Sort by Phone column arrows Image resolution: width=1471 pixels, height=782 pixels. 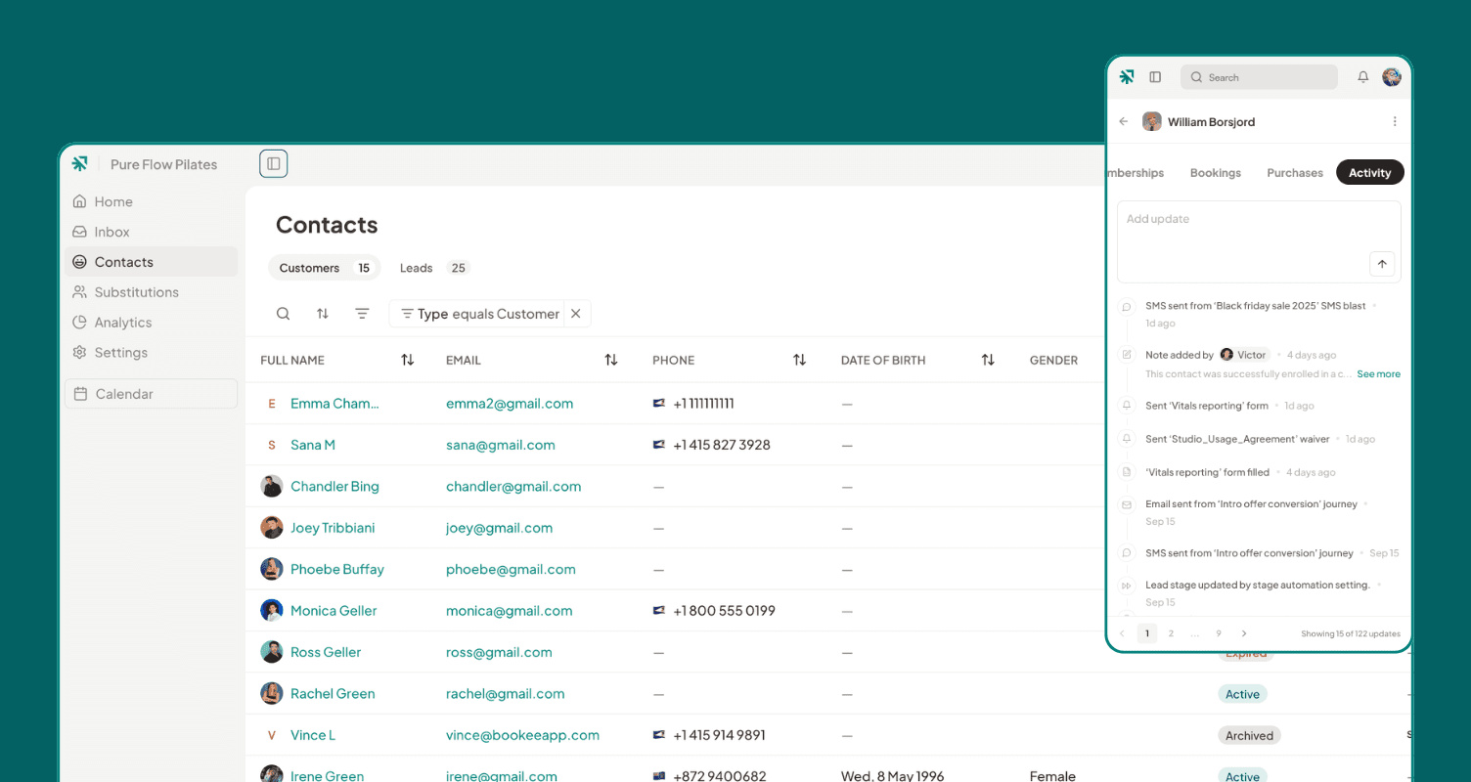(800, 361)
